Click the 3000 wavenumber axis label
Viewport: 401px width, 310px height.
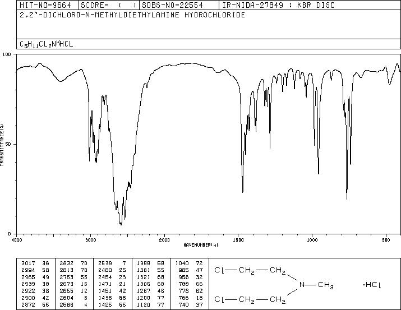[x=90, y=240]
